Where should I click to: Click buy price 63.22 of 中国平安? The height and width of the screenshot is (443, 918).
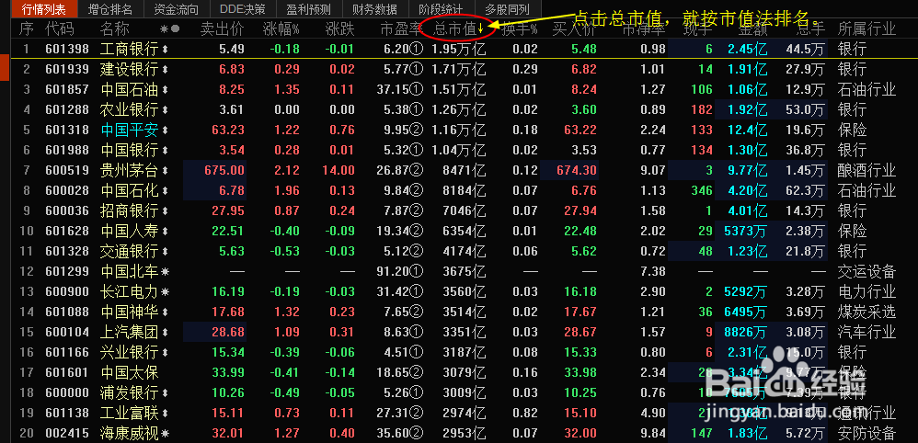[x=579, y=131]
